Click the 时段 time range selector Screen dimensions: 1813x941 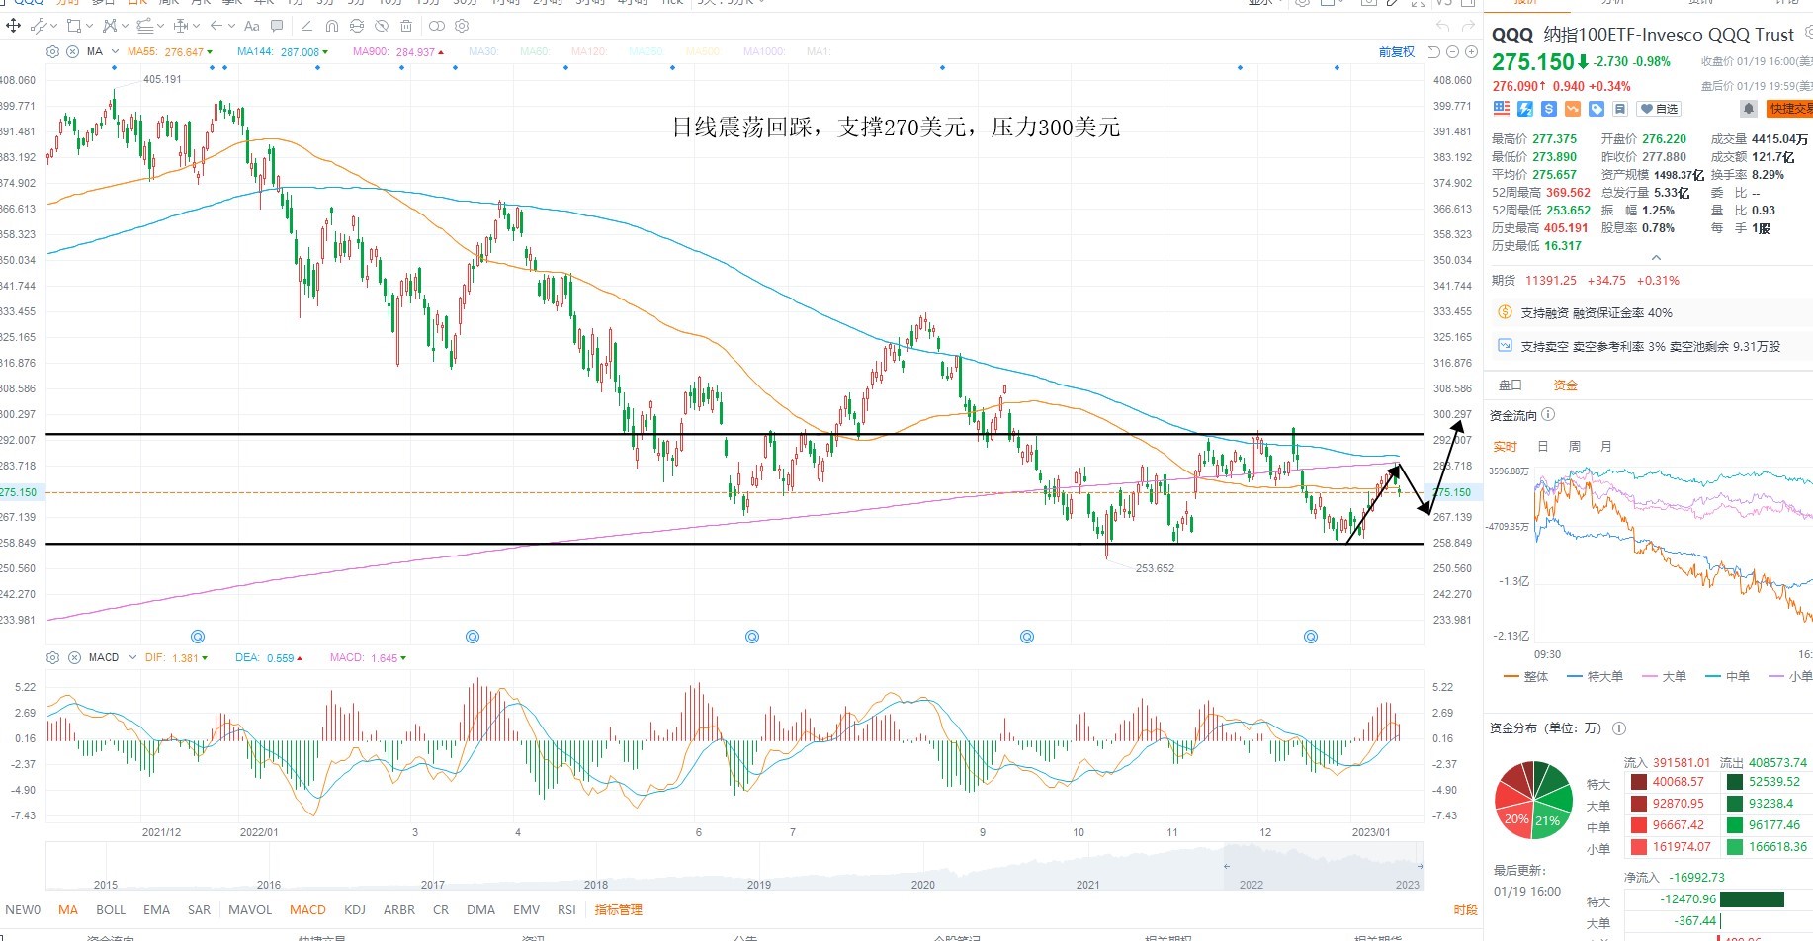click(x=1466, y=910)
